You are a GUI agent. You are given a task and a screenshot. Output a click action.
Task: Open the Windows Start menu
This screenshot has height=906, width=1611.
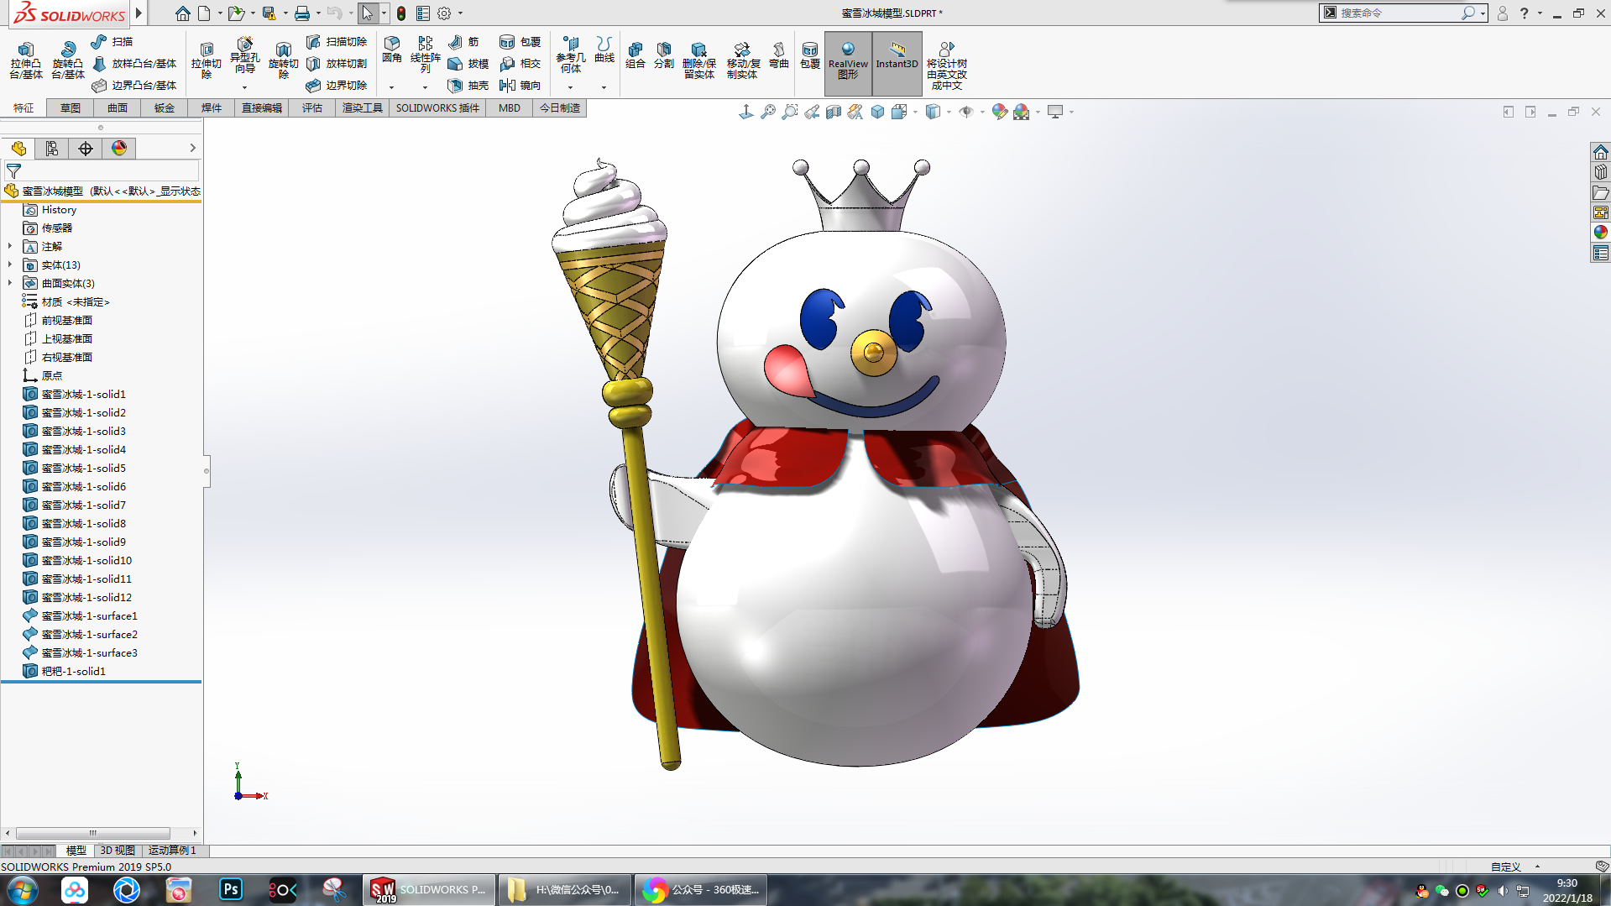(x=23, y=889)
